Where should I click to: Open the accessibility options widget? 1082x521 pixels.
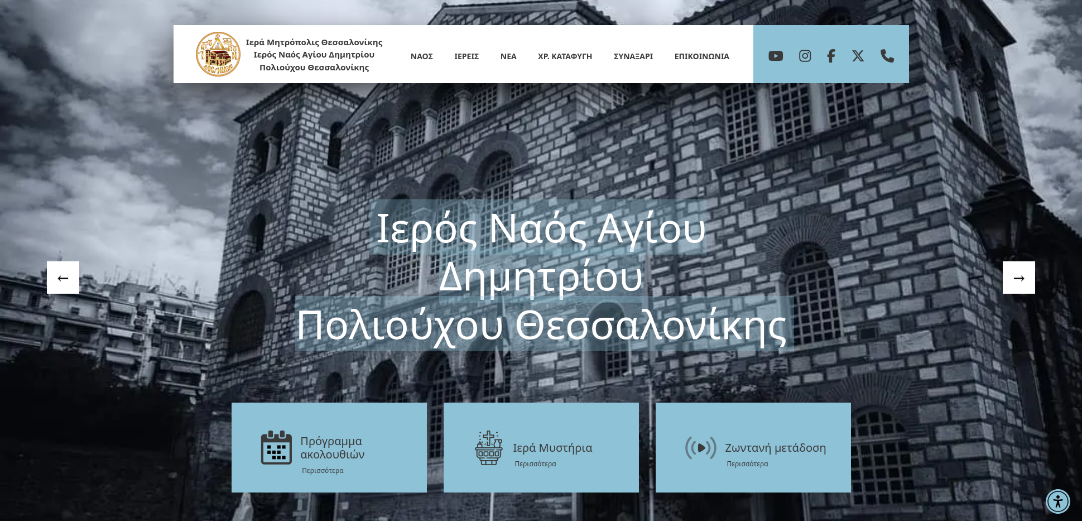1057,501
